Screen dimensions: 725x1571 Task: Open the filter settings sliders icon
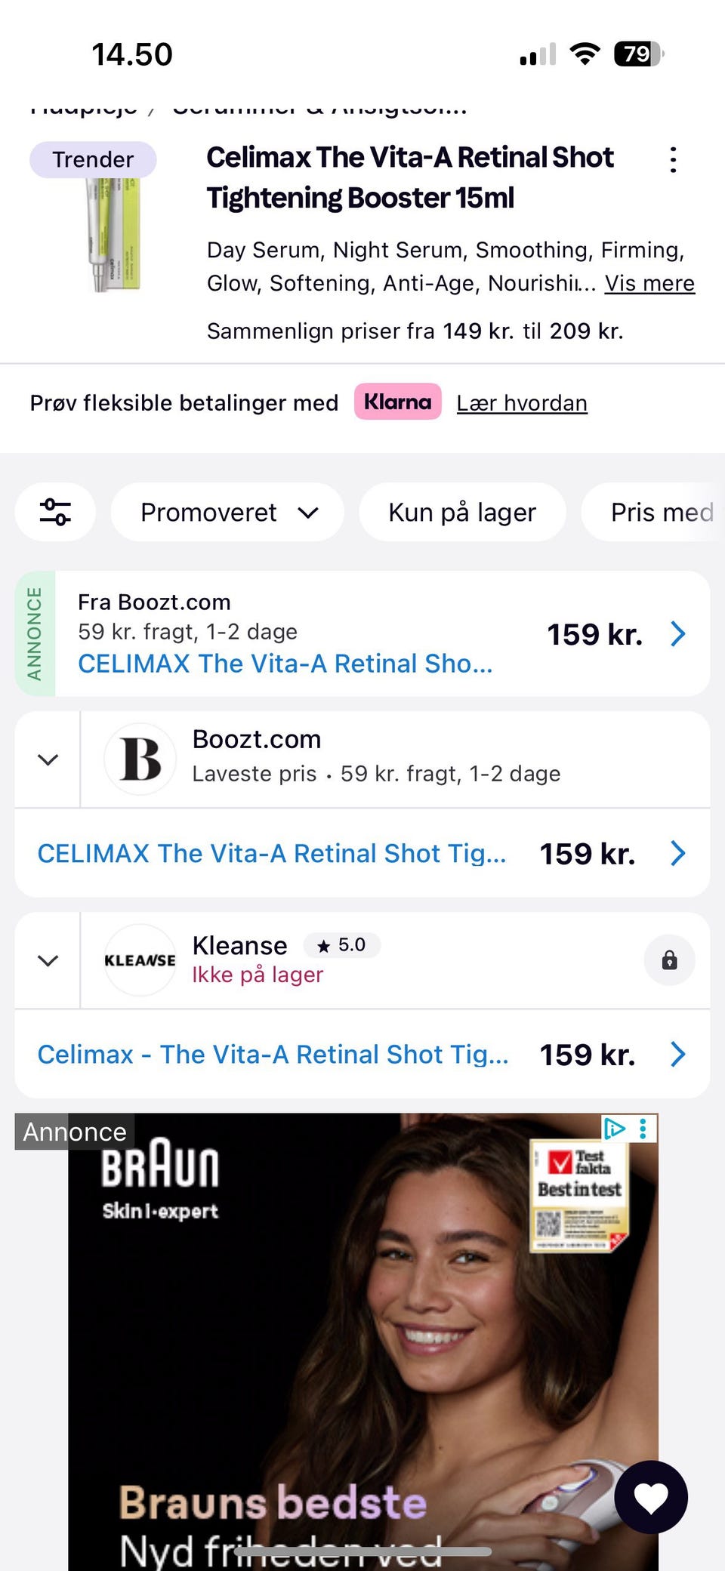tap(55, 512)
